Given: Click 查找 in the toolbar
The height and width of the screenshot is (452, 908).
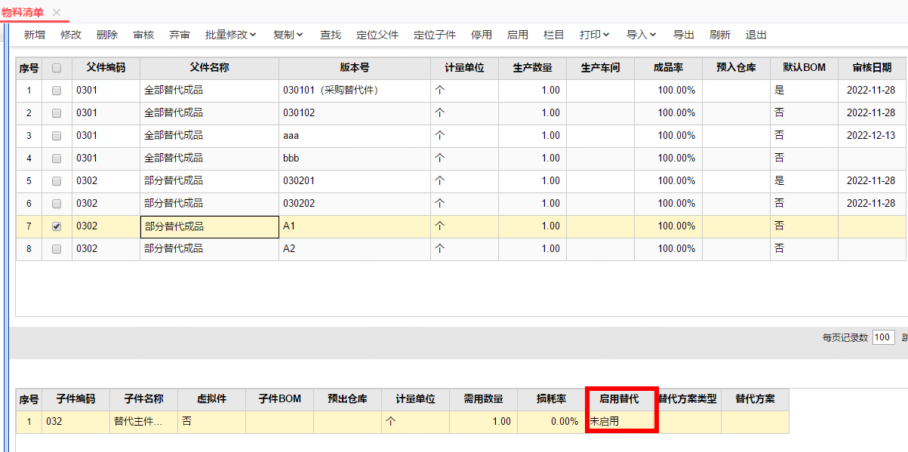Looking at the screenshot, I should click(x=331, y=35).
